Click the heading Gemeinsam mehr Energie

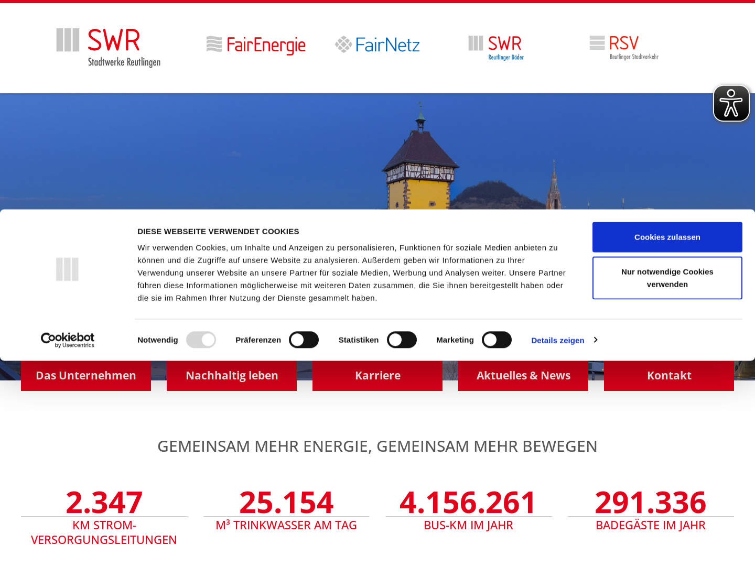tap(377, 446)
